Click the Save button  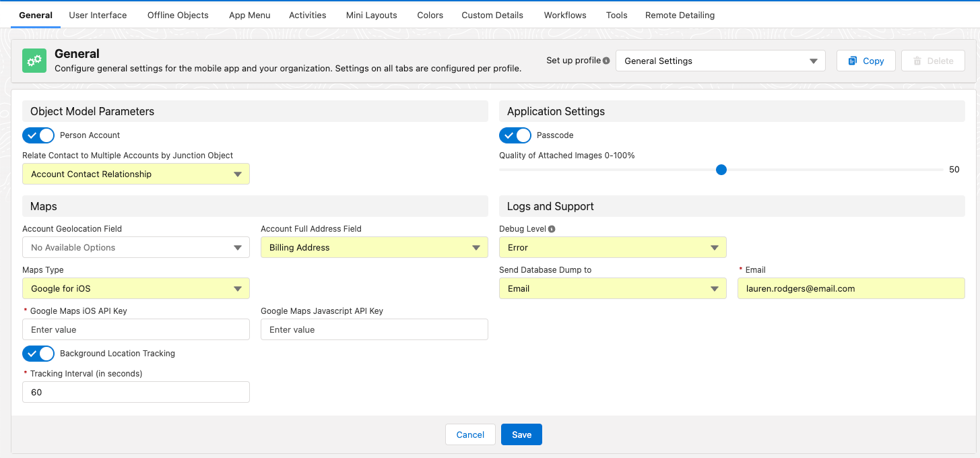click(x=521, y=434)
